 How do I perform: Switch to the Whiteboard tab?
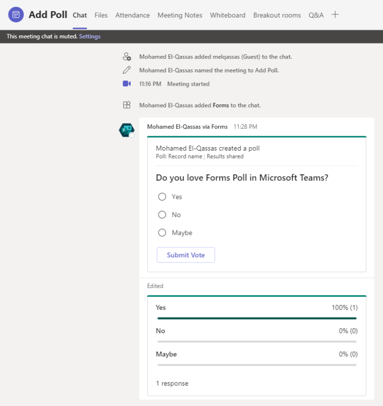[x=227, y=15]
